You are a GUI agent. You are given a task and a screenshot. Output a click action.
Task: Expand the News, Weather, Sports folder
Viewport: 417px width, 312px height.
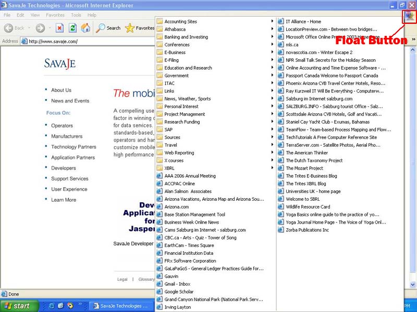point(187,99)
